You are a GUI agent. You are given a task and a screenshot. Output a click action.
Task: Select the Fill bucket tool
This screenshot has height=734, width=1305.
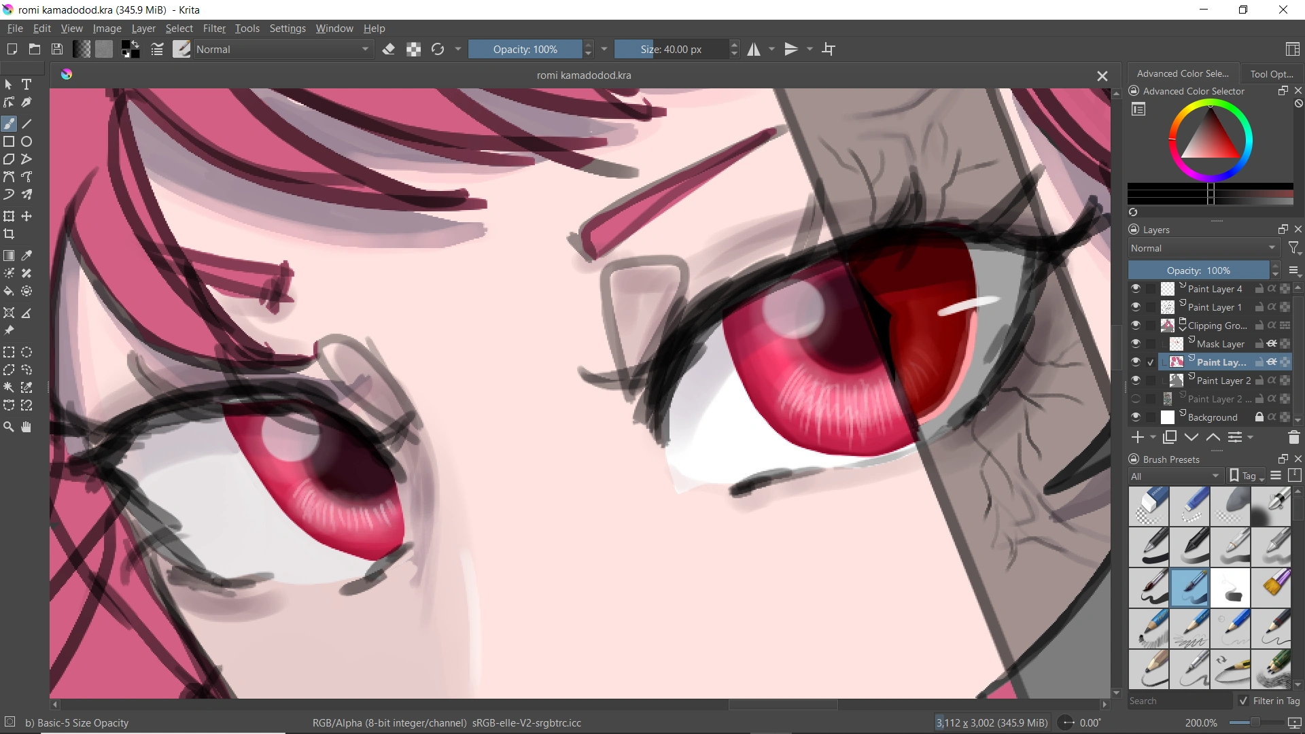9,291
